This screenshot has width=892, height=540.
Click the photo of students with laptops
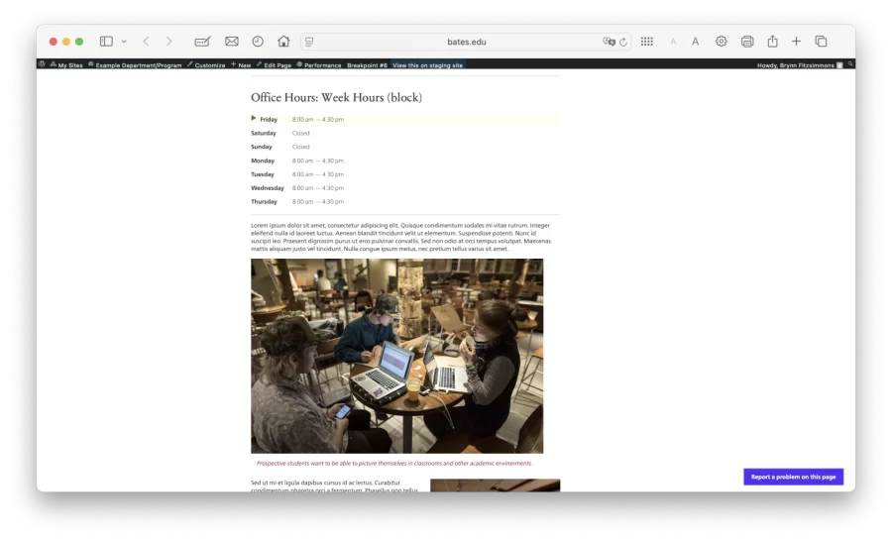397,356
